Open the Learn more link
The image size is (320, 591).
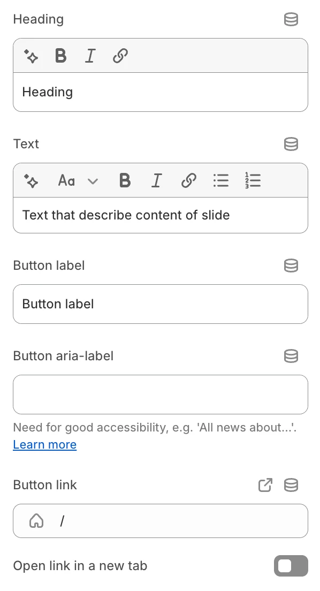tap(45, 445)
